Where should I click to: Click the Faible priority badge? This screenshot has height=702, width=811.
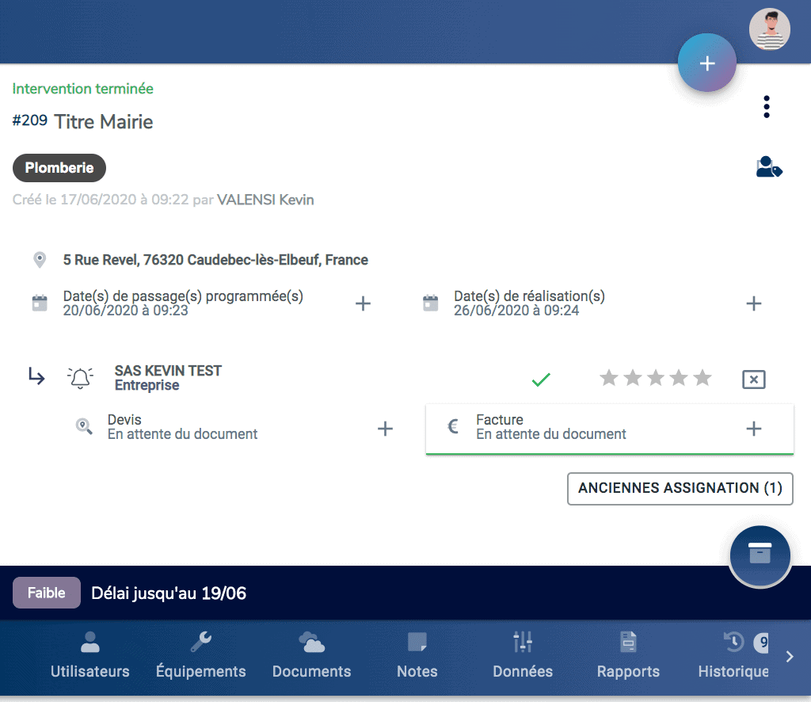[x=47, y=593]
